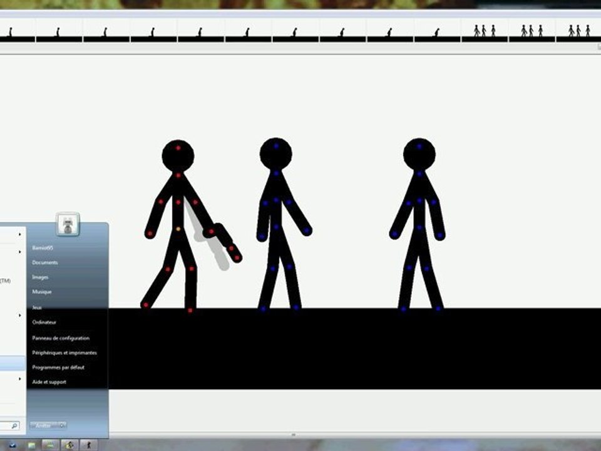Select the right blue figure's head handle
Screen dimensions: 601x451
[419, 146]
